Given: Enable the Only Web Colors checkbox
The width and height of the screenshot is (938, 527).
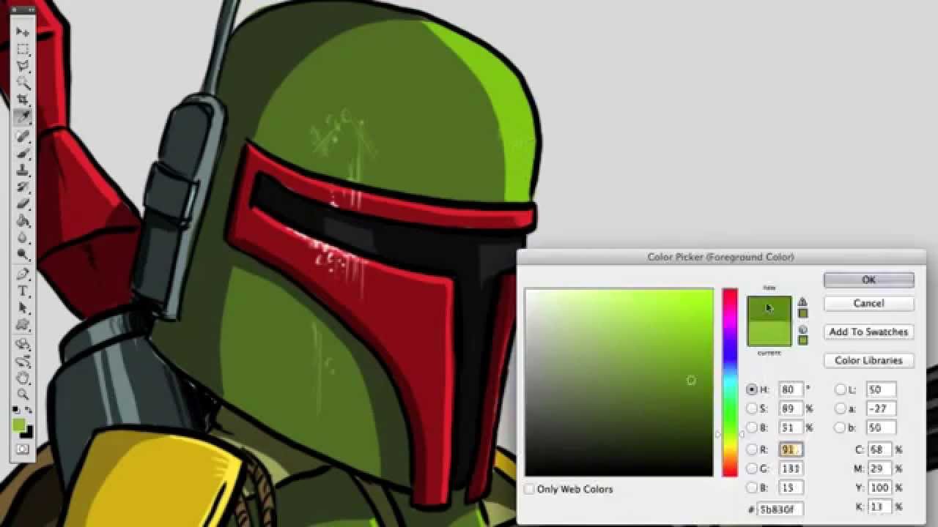Looking at the screenshot, I should tap(529, 489).
